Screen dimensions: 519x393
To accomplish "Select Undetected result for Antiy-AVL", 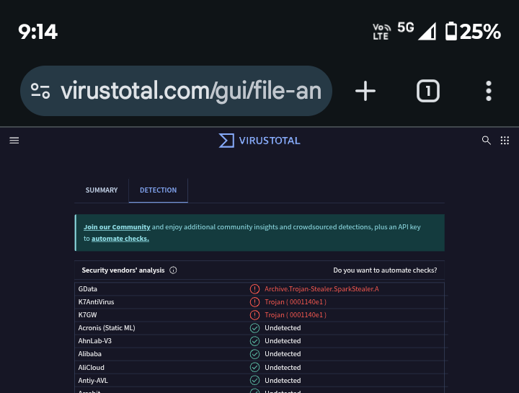I will [283, 381].
